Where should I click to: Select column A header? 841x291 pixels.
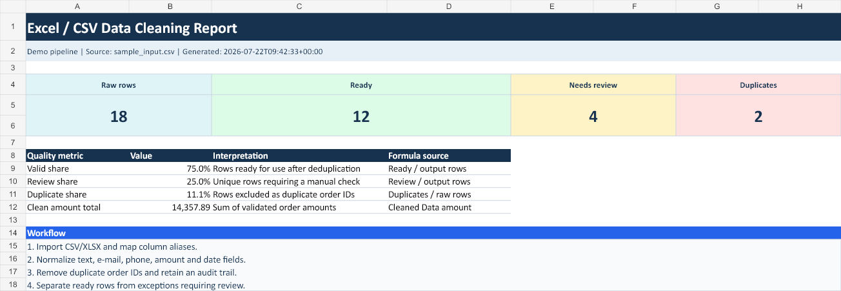click(77, 6)
